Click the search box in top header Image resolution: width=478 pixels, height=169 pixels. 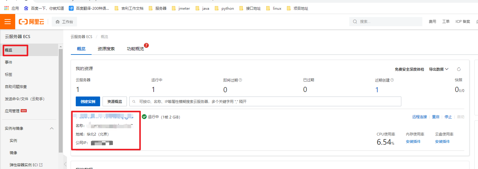click(386, 22)
